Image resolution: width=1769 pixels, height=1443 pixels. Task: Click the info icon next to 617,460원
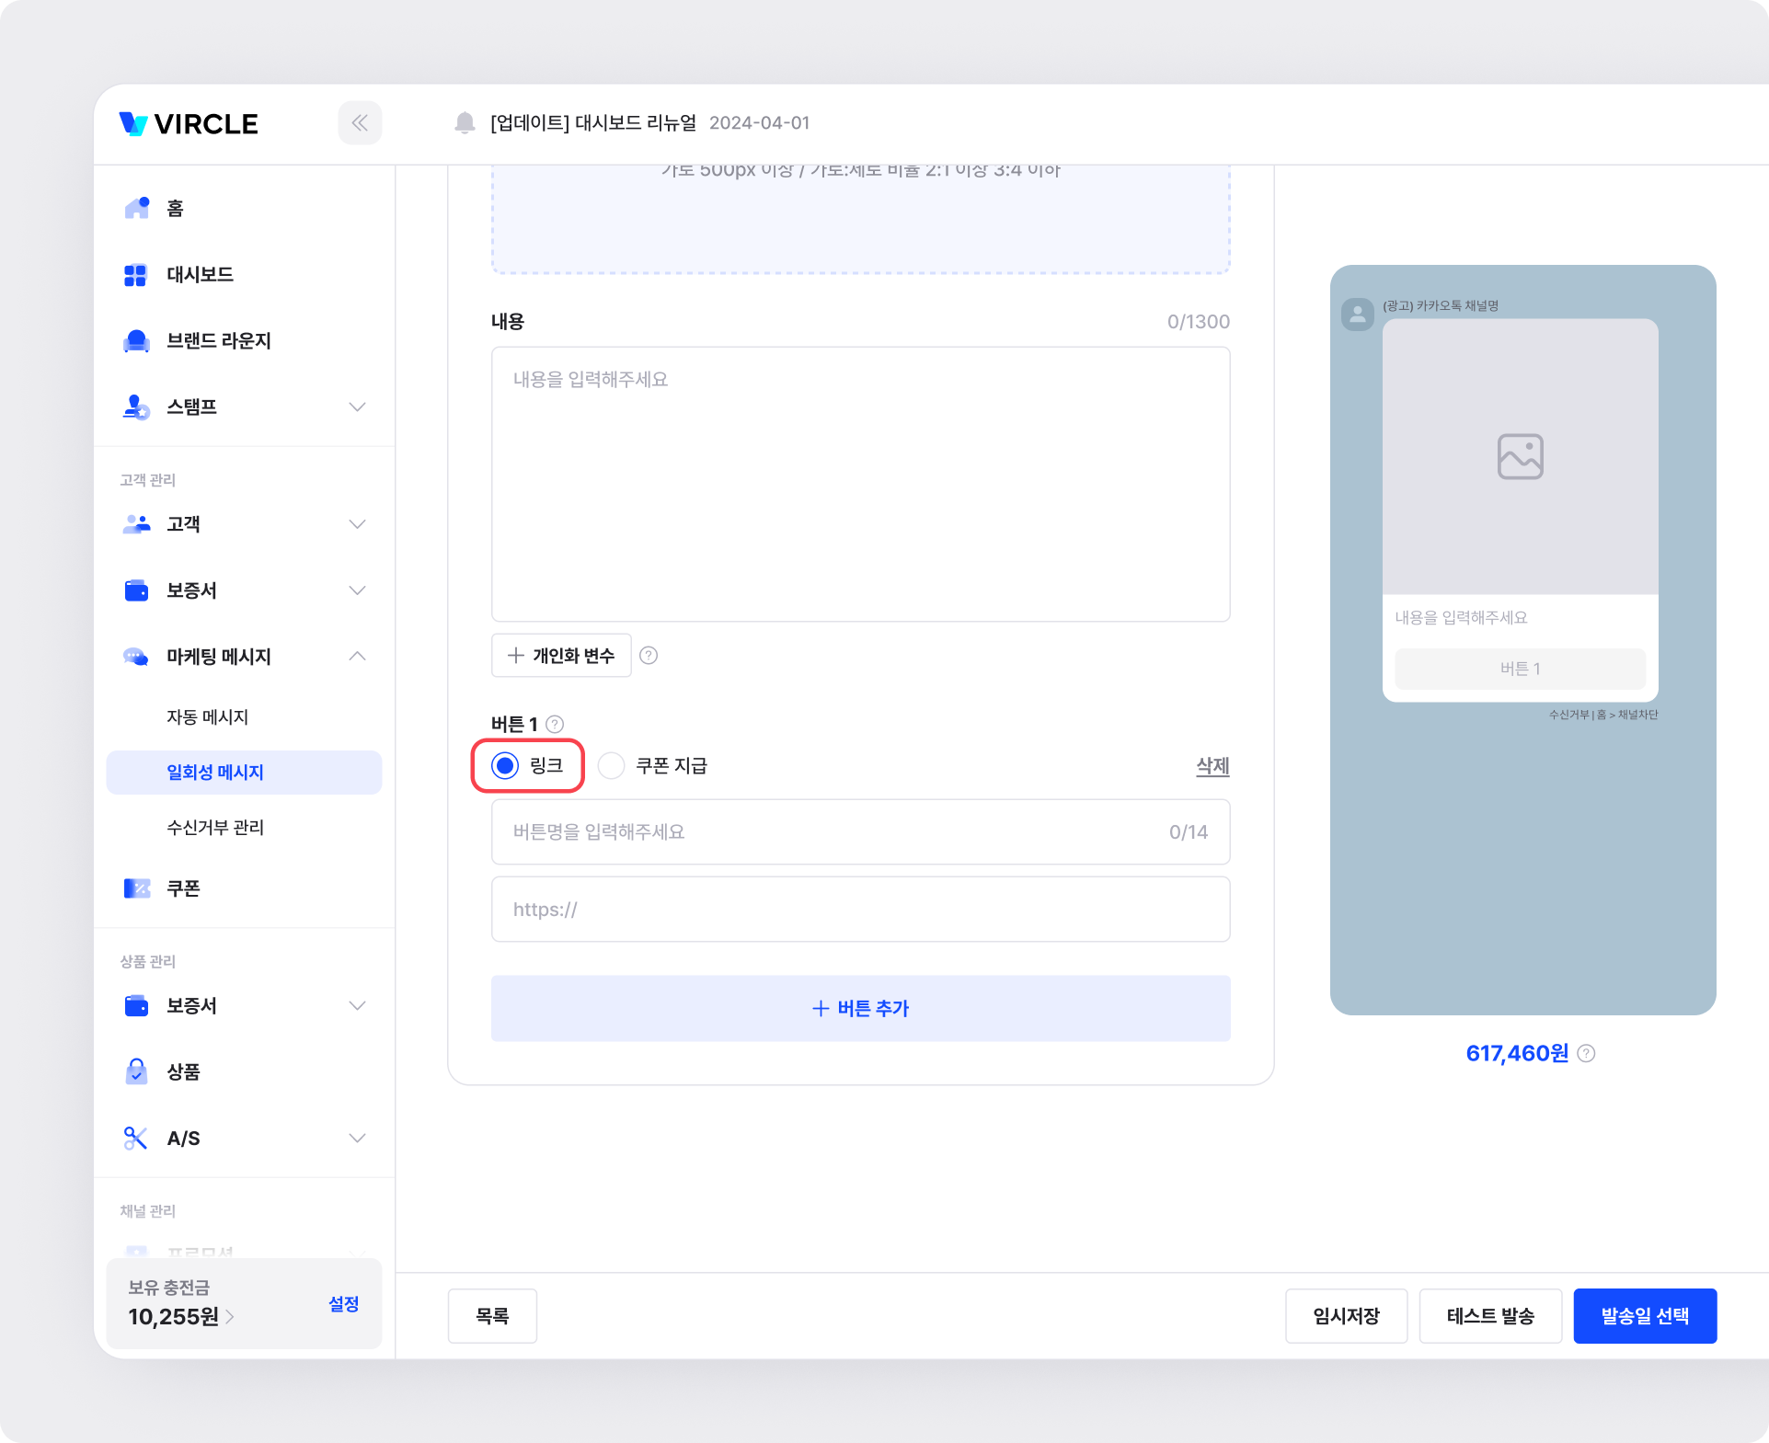click(x=1586, y=1054)
